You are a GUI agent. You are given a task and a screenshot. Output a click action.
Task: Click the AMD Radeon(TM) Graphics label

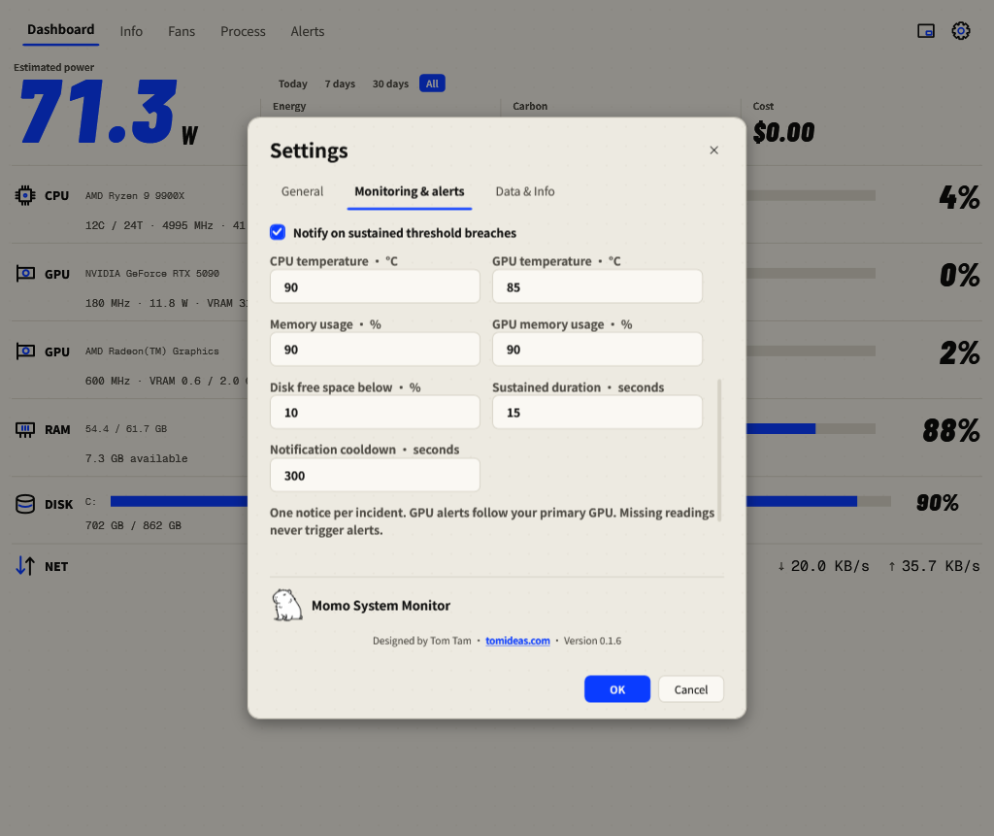point(152,351)
